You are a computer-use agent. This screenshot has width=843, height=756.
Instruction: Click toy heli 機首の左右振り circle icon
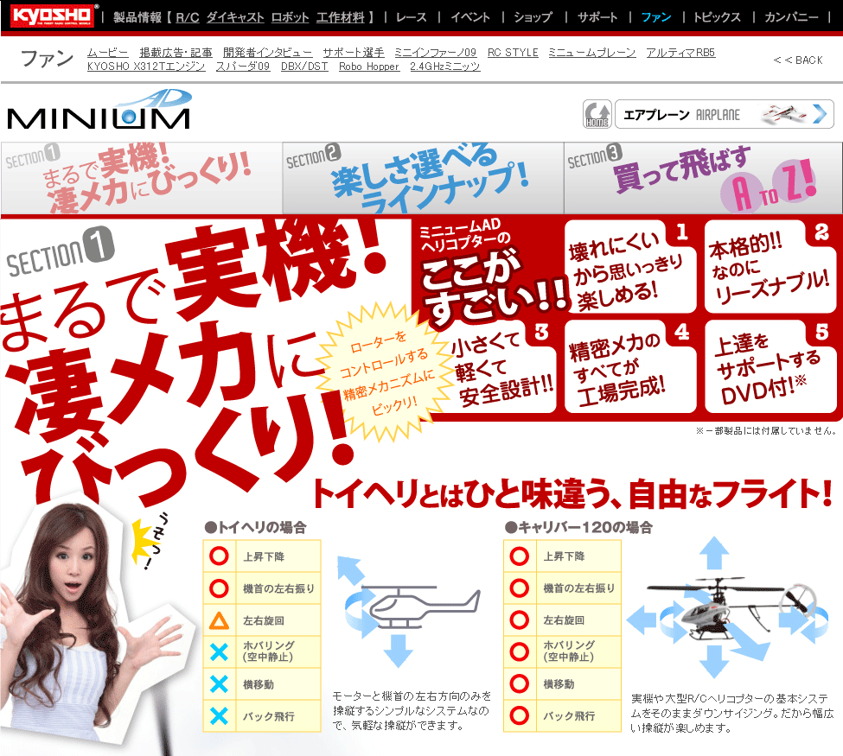219,588
